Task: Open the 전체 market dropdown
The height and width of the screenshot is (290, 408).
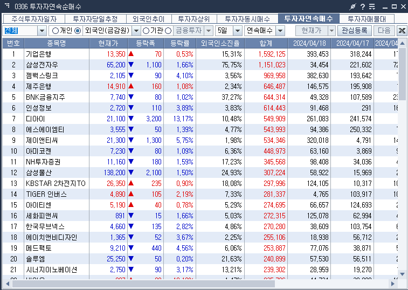Action: 42,31
